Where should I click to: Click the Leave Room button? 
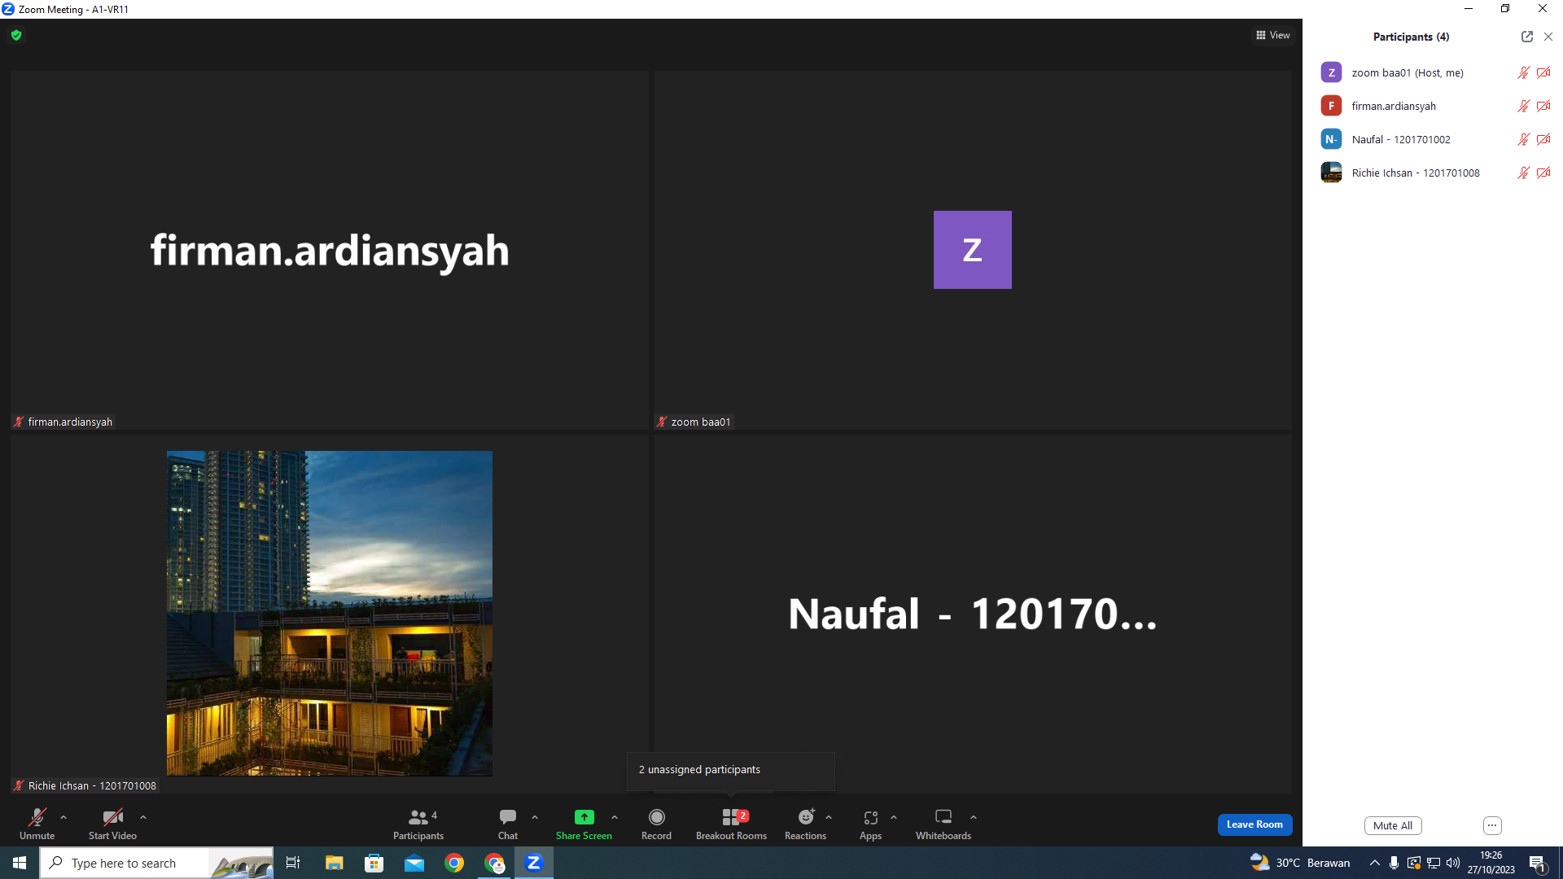(1254, 824)
